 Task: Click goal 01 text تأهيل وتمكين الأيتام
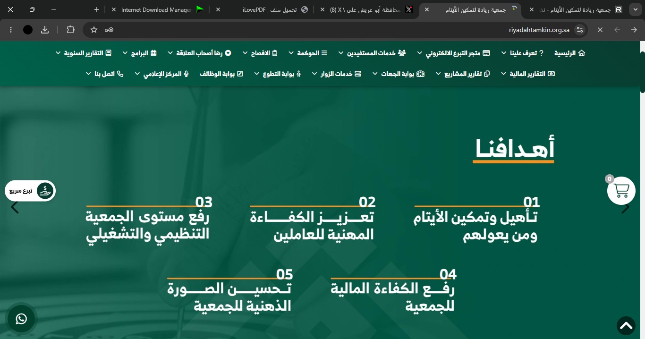(x=475, y=227)
